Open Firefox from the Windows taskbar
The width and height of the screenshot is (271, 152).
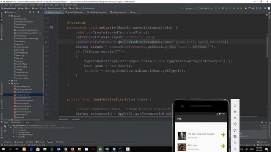pyautogui.click(x=72, y=149)
